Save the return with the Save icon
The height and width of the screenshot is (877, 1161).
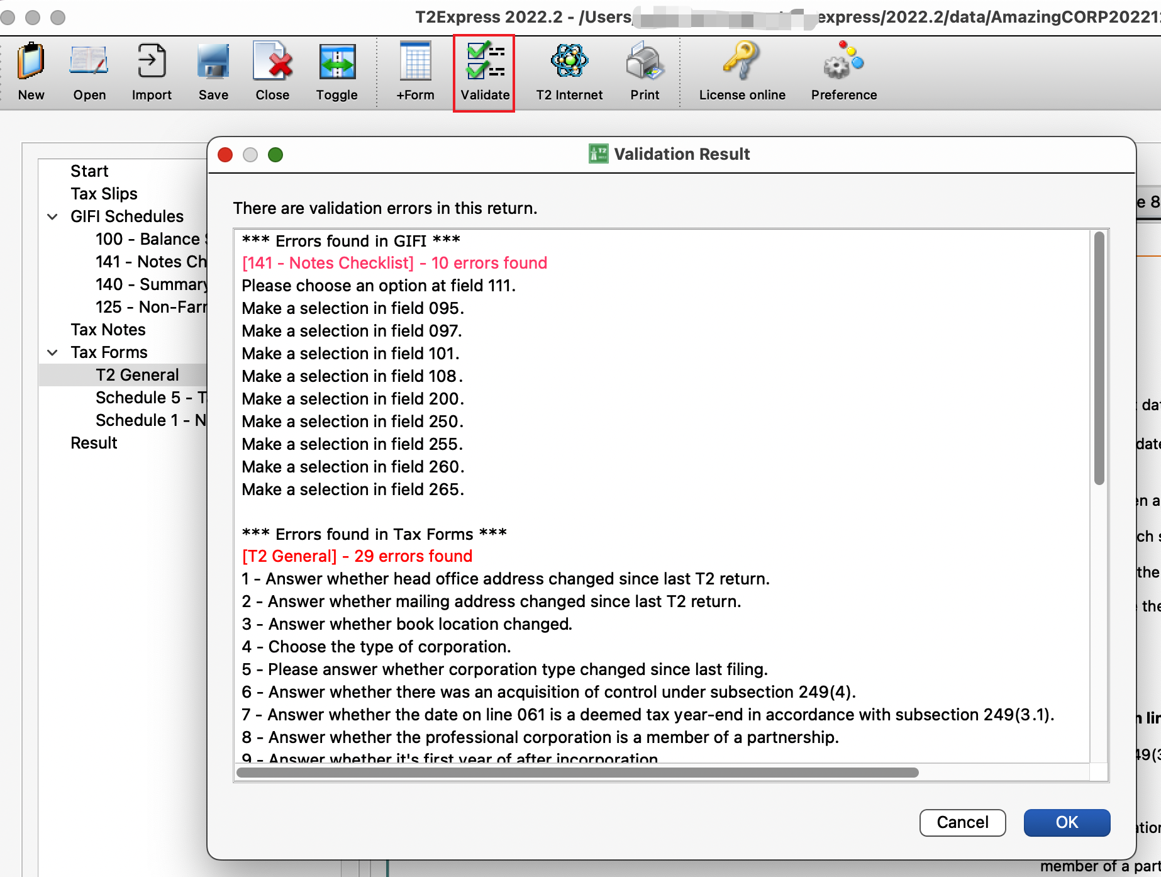(213, 71)
